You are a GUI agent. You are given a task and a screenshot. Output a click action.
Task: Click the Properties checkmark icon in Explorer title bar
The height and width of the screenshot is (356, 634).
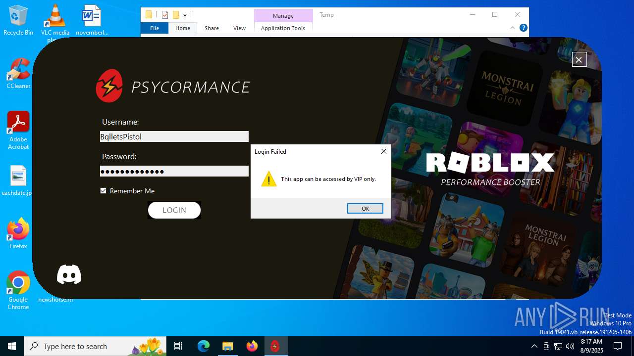(x=165, y=15)
